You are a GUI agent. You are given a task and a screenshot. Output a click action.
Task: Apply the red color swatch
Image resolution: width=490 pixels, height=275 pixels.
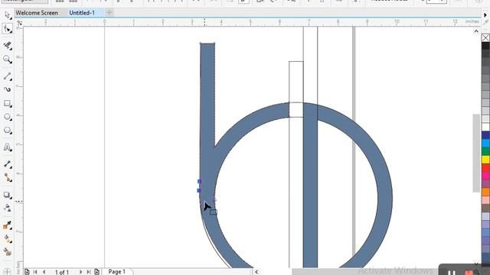(x=485, y=167)
